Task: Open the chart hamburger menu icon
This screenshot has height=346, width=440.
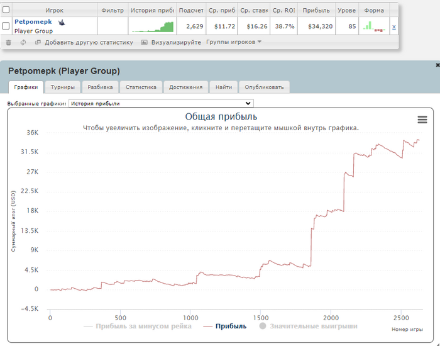Action: [x=422, y=120]
